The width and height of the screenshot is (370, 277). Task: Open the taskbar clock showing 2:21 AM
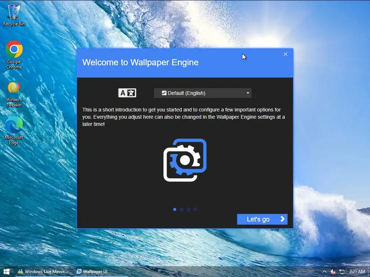(x=357, y=272)
